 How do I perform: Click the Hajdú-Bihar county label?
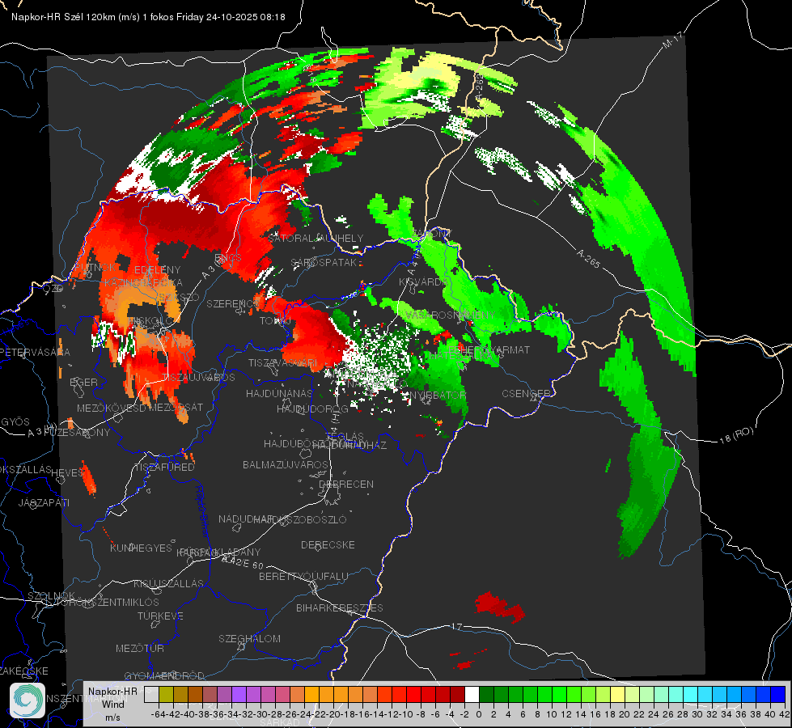click(202, 511)
